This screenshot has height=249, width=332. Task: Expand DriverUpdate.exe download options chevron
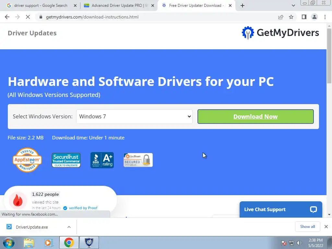[69, 227]
